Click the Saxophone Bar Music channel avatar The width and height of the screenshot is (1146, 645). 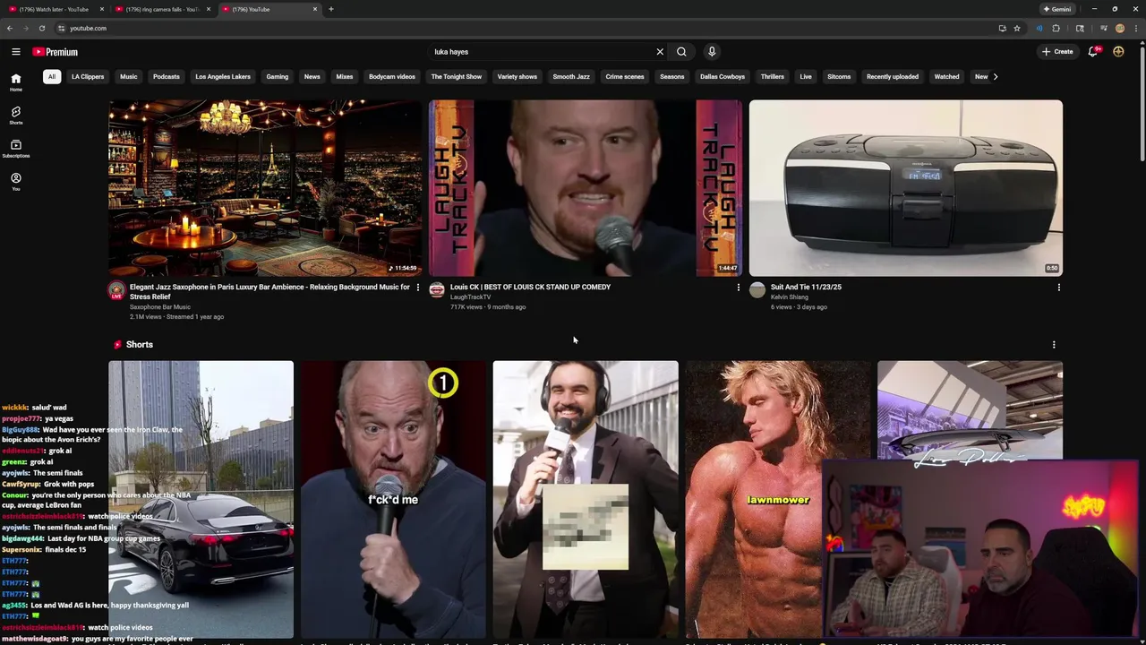point(116,290)
